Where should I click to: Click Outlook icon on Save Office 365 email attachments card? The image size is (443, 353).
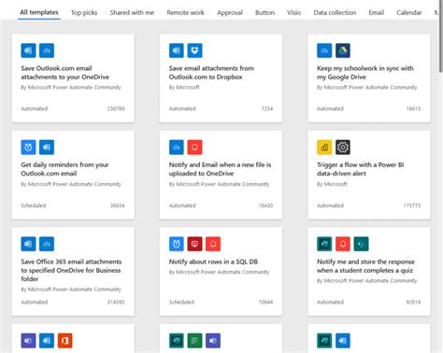pyautogui.click(x=28, y=244)
